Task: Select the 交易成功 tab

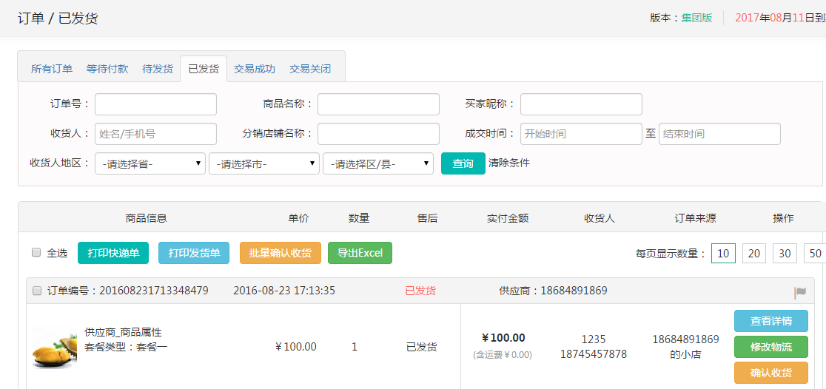Action: coord(255,69)
